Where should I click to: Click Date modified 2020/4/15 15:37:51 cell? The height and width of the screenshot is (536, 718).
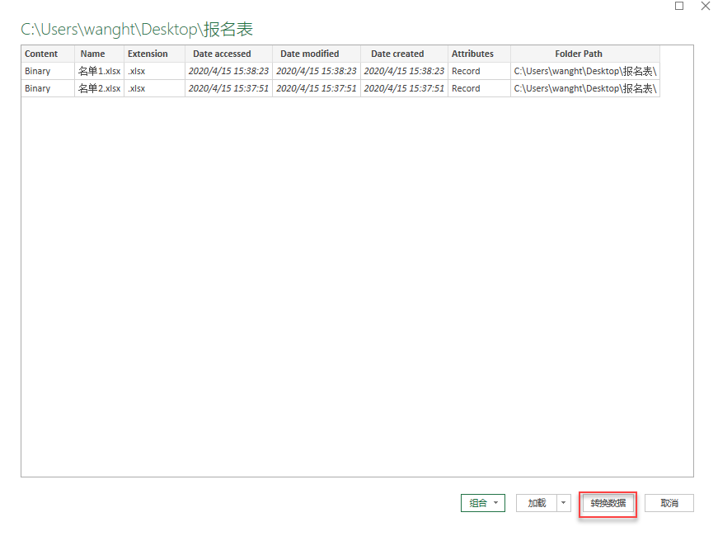tap(317, 88)
